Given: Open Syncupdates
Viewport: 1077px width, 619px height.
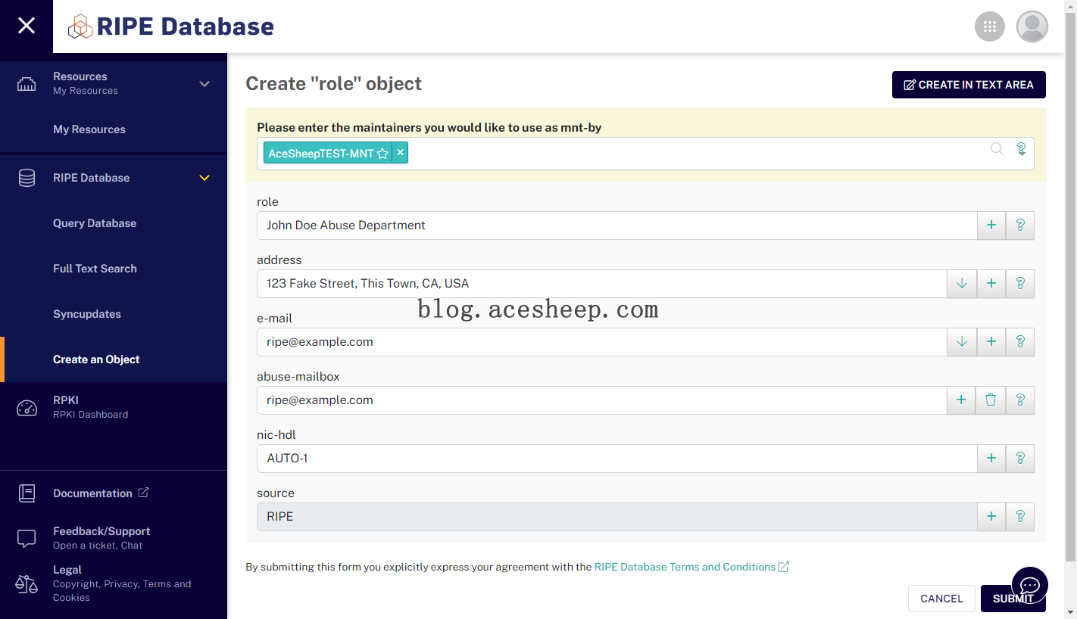Looking at the screenshot, I should point(87,314).
